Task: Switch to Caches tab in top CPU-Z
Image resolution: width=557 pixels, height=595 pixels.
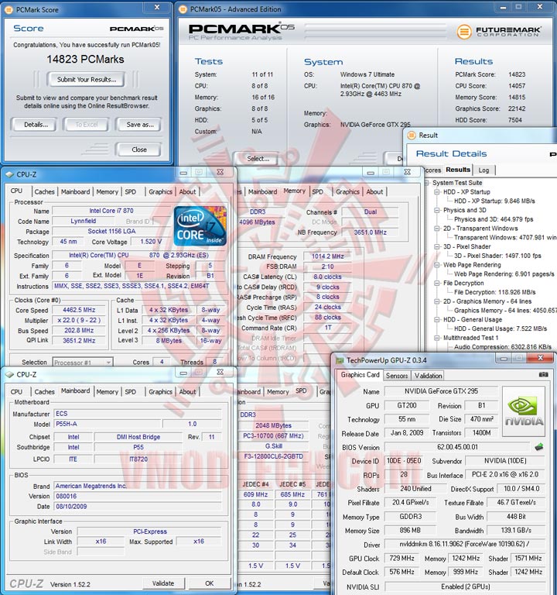Action: [x=44, y=191]
